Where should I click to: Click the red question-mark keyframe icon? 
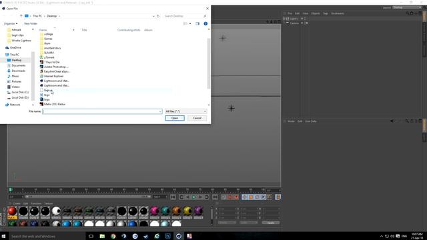[236, 197]
